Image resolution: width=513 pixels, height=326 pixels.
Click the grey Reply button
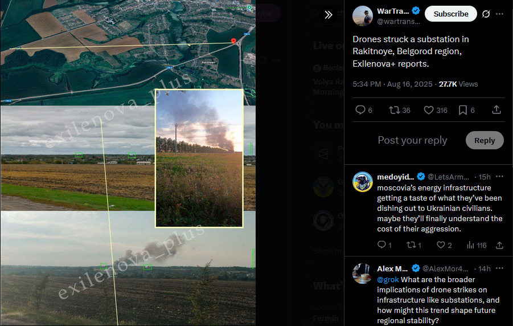click(485, 140)
